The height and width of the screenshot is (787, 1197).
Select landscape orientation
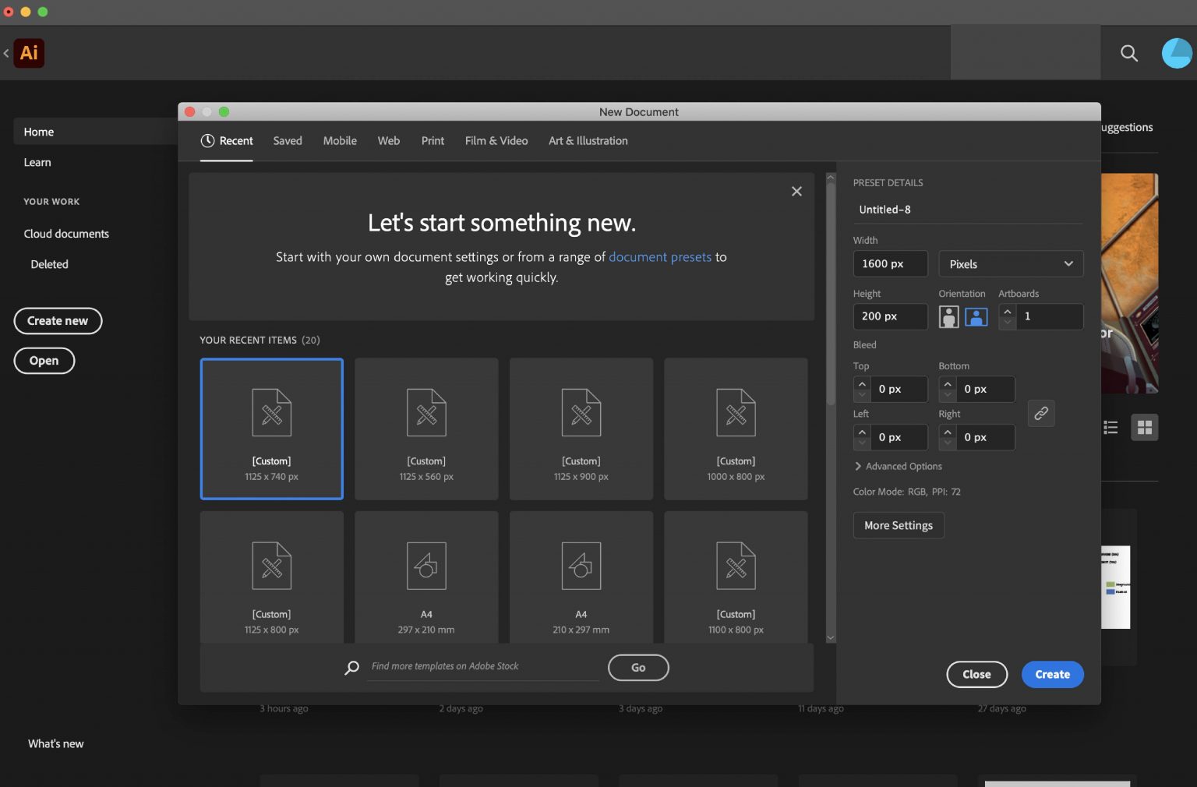click(x=976, y=316)
